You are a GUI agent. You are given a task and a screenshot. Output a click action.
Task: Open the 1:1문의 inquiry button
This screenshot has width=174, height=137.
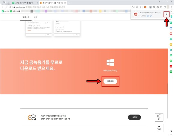click(x=134, y=117)
